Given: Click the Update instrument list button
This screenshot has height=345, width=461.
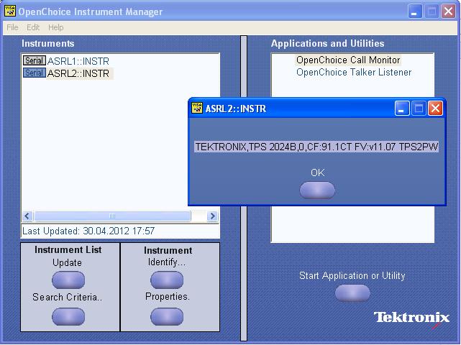Looking at the screenshot, I should coord(68,280).
